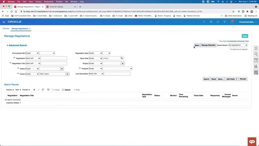Open Negotiation operator Starts with dropdown
Viewport: 259px width, 146px height.
[33, 58]
